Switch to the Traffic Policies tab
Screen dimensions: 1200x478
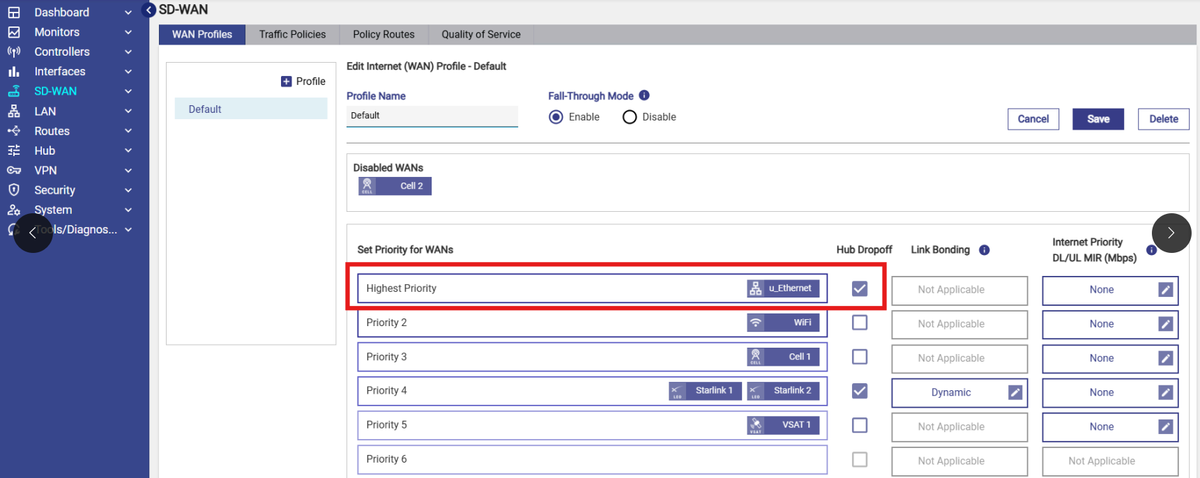click(292, 35)
